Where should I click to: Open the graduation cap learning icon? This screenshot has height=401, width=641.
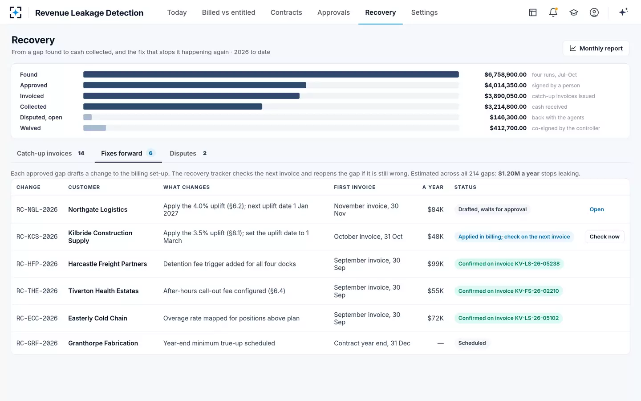(574, 12)
